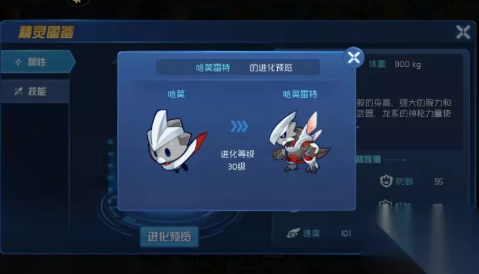Close the evolution preview popup
Image resolution: width=479 pixels, height=274 pixels.
(x=354, y=57)
